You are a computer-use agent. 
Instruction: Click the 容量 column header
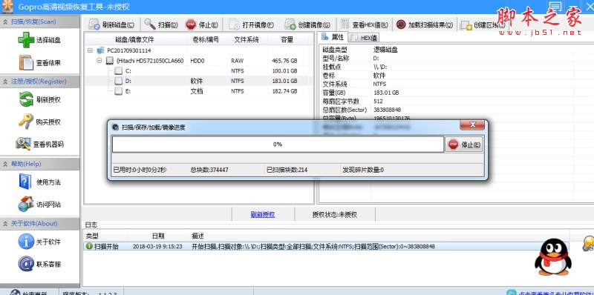coord(288,39)
